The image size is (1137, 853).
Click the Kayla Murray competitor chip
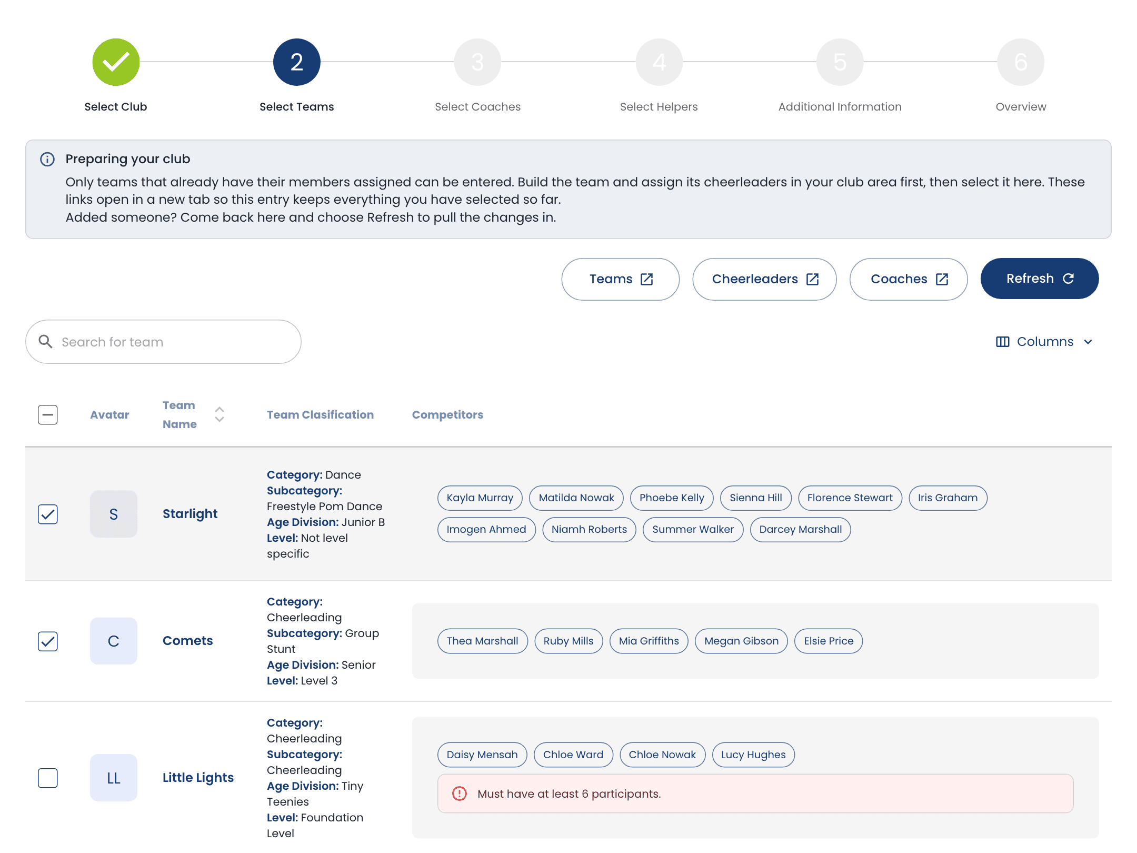pos(480,498)
